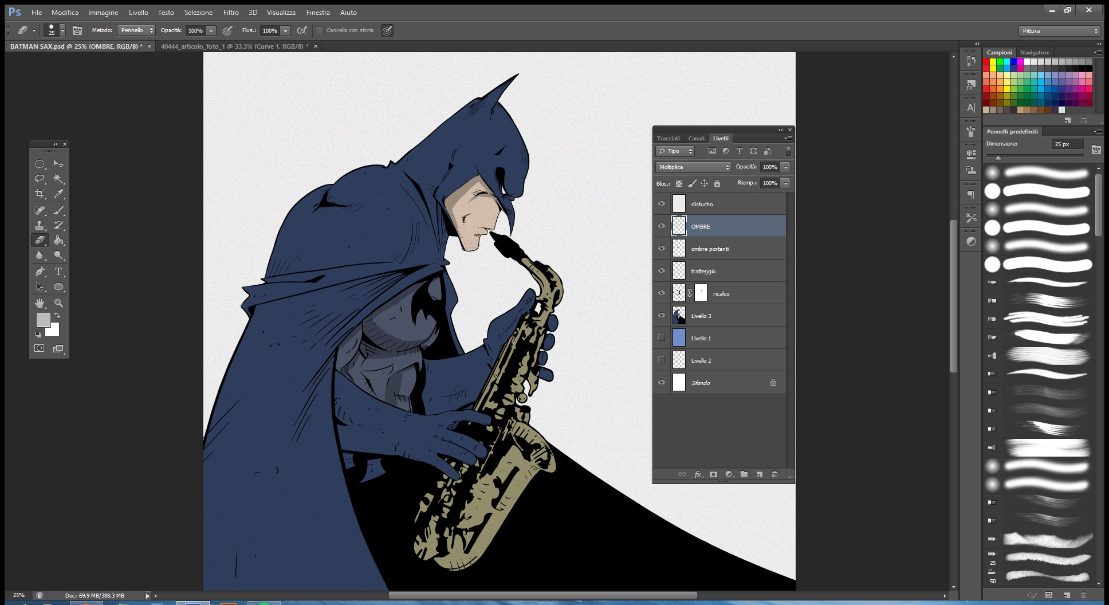This screenshot has width=1109, height=605.
Task: Select the Pen tool
Action: (40, 272)
